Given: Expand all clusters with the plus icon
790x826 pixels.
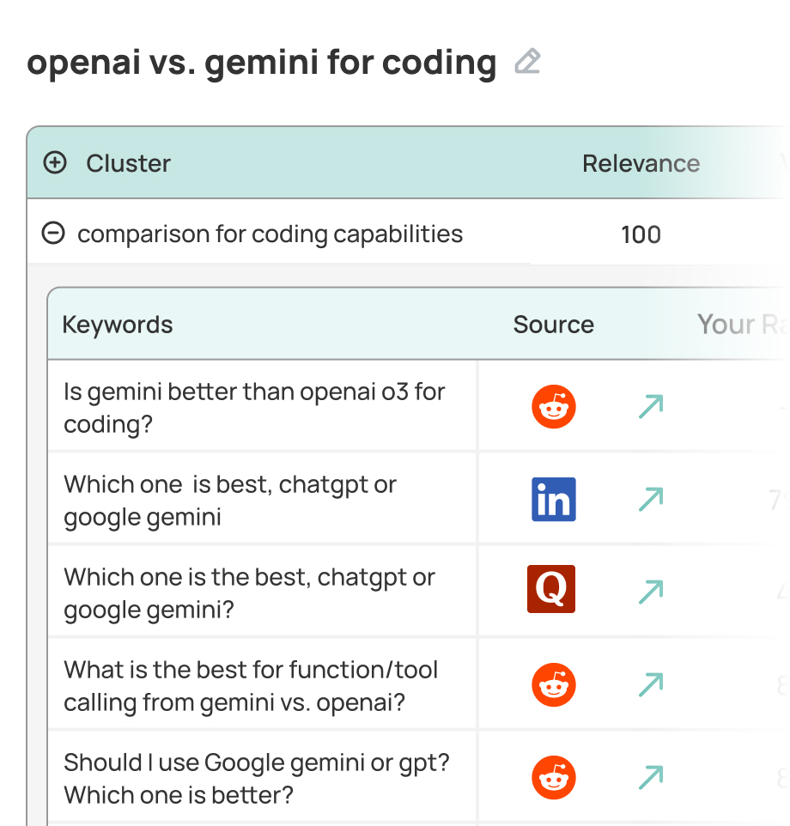Looking at the screenshot, I should pyautogui.click(x=55, y=163).
